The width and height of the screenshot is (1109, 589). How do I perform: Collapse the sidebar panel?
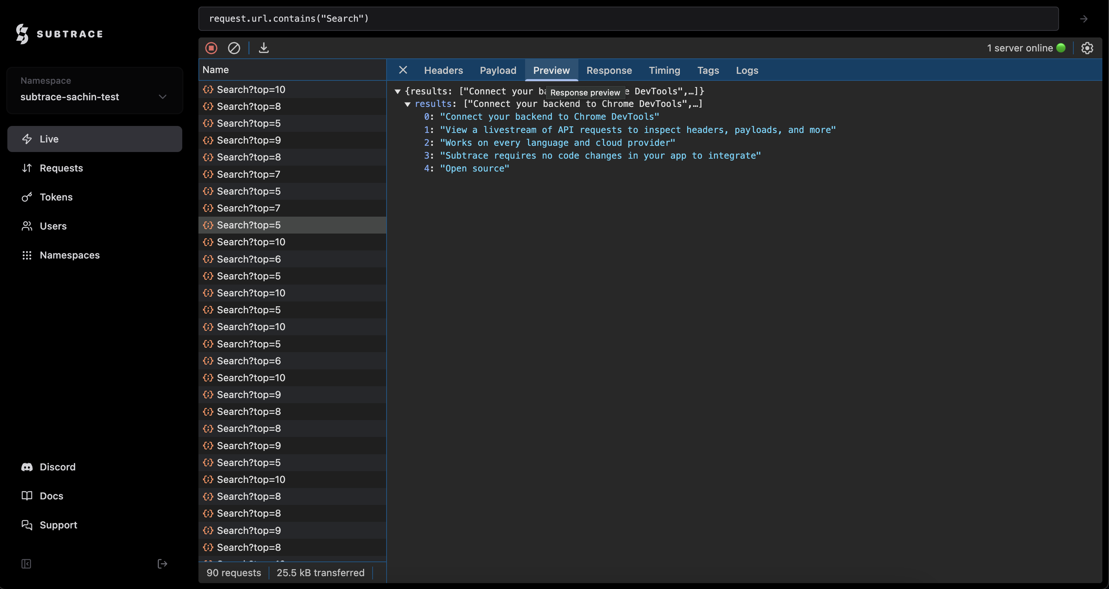[x=26, y=564]
